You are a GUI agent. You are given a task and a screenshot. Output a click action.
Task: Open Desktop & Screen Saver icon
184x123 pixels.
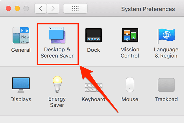coord(57,35)
